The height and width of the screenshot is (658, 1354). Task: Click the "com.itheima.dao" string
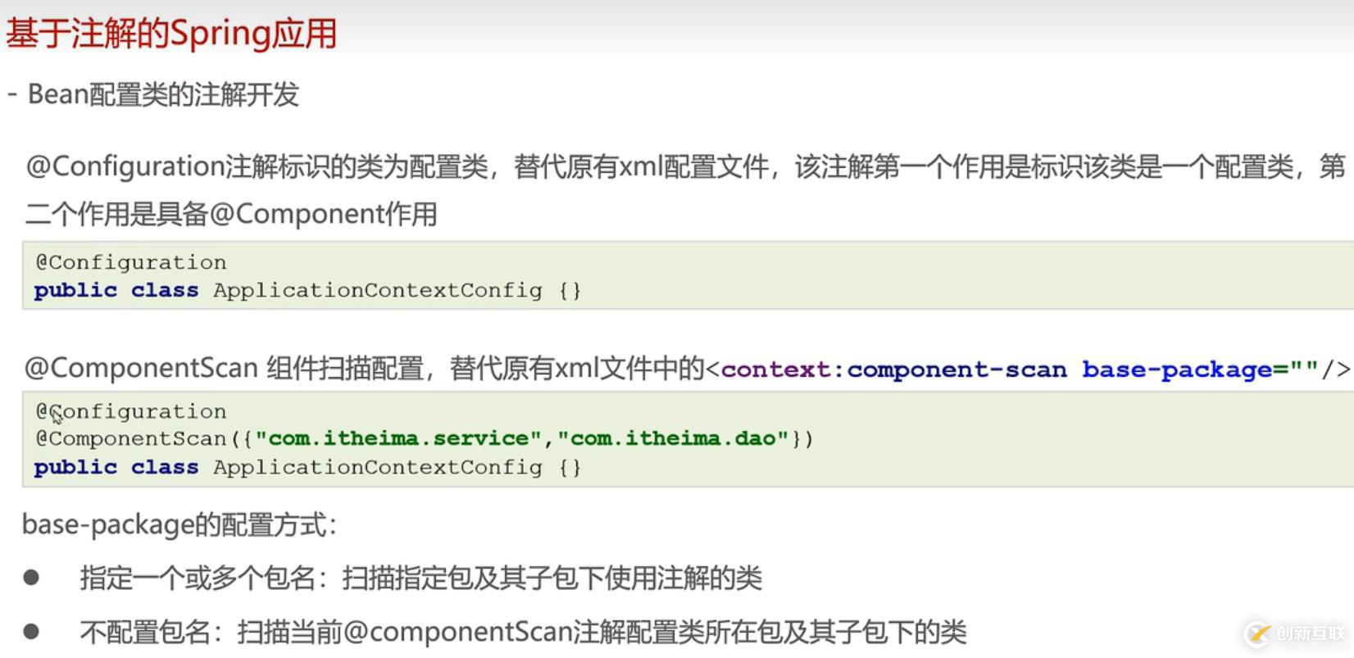pos(673,438)
